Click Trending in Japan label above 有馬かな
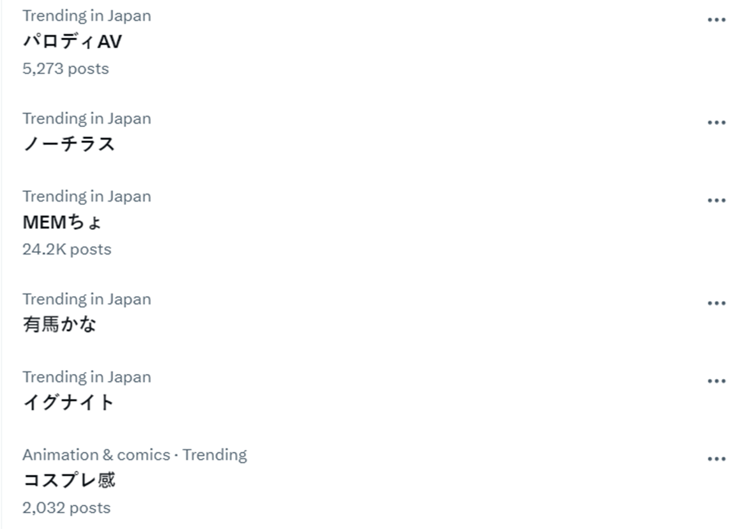The width and height of the screenshot is (746, 529). (87, 299)
